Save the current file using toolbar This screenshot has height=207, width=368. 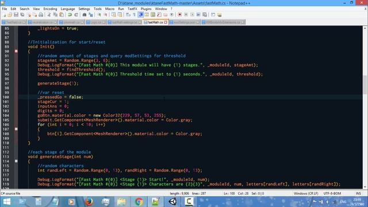point(16,15)
